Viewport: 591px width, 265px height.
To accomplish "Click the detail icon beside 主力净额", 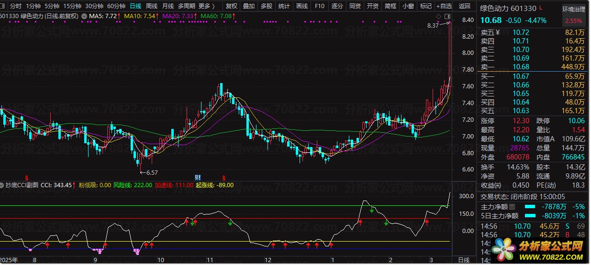I will click(x=513, y=207).
